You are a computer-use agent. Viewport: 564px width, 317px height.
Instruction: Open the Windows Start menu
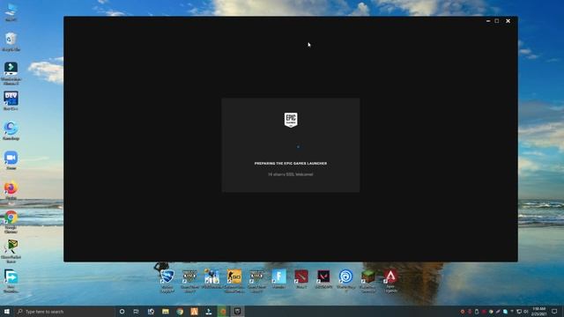tap(6, 311)
